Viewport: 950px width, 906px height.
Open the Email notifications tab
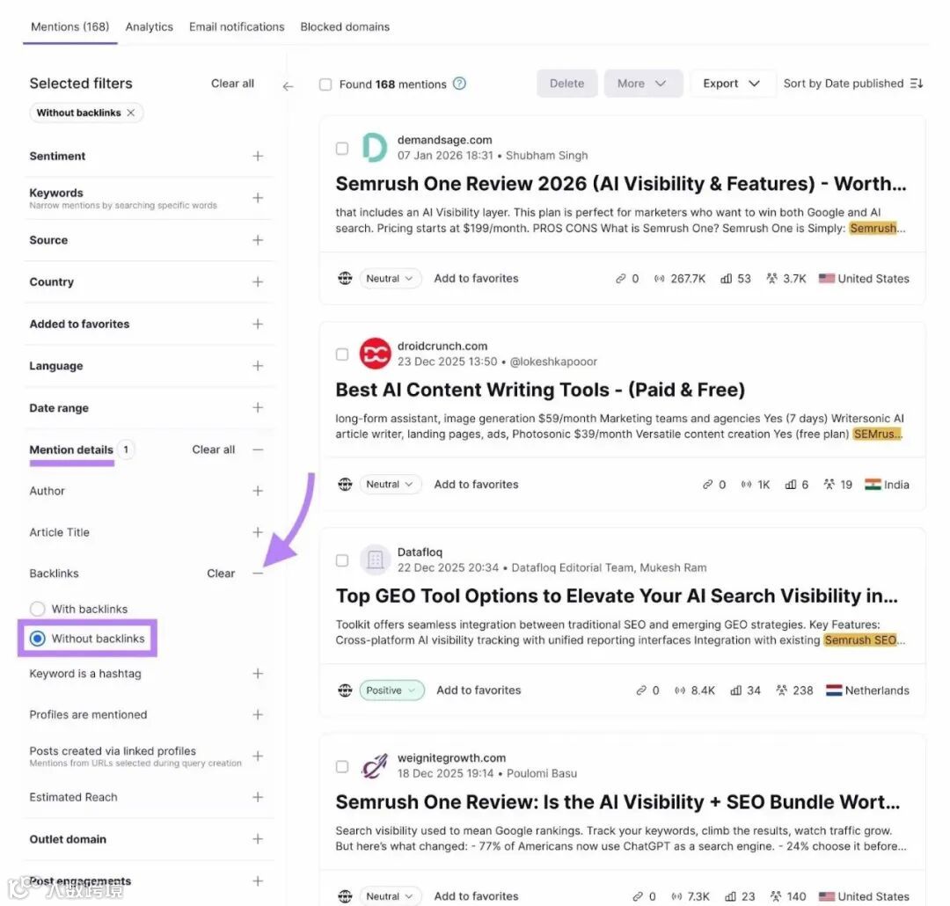coord(237,26)
